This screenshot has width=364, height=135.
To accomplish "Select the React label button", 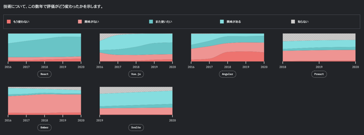I will (44, 74).
